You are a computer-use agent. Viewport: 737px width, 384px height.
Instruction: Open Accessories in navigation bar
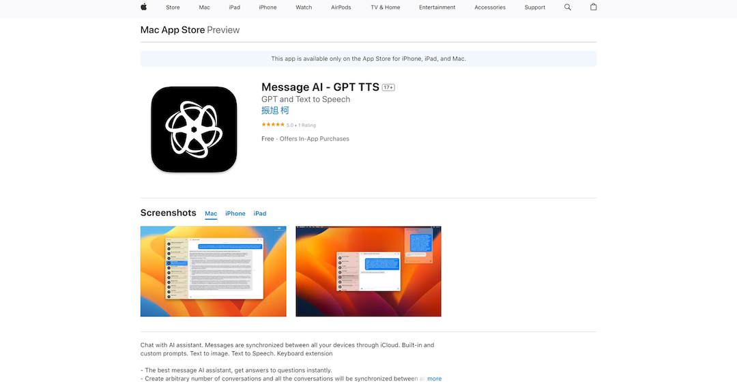490,8
